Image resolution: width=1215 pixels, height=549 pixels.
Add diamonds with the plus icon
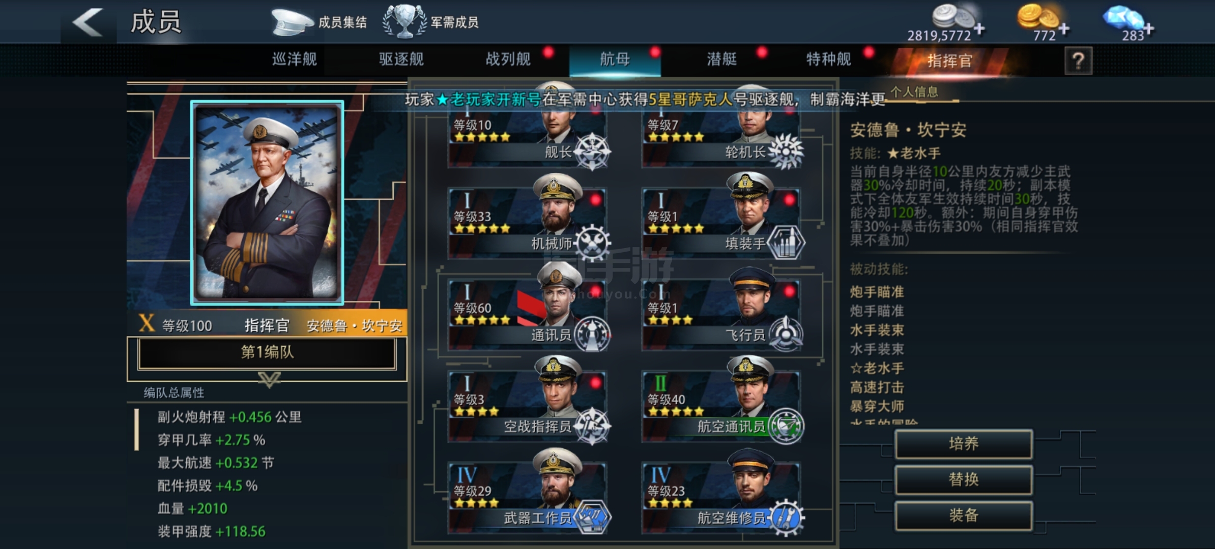click(x=1149, y=28)
